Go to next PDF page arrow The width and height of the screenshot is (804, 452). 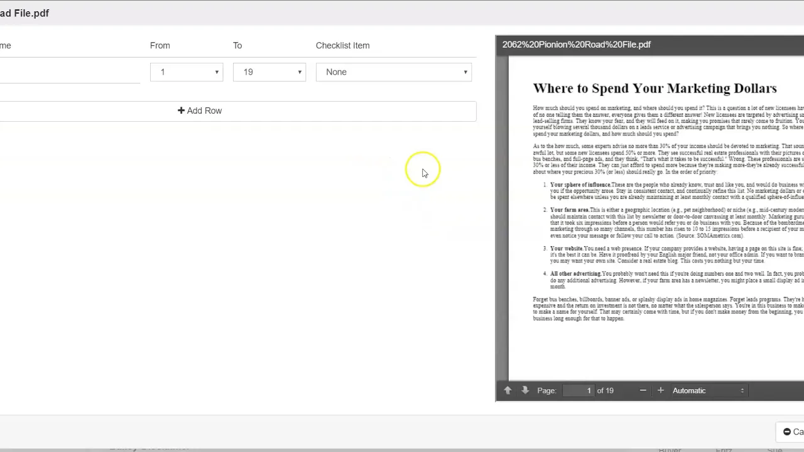coord(525,390)
